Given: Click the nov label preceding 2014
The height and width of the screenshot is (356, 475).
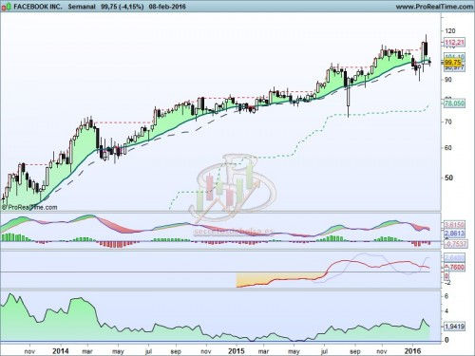Looking at the screenshot, I should point(29,351).
